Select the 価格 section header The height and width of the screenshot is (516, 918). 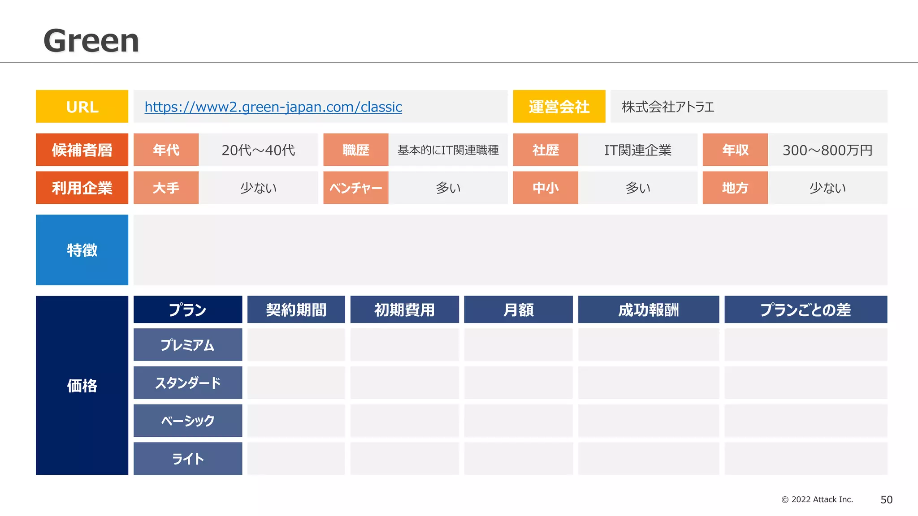[82, 385]
